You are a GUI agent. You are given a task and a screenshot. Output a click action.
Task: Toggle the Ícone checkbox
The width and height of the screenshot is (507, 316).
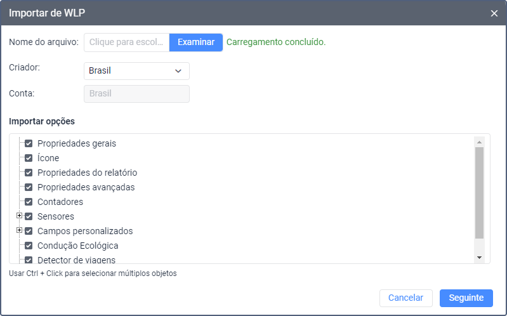pyautogui.click(x=29, y=158)
